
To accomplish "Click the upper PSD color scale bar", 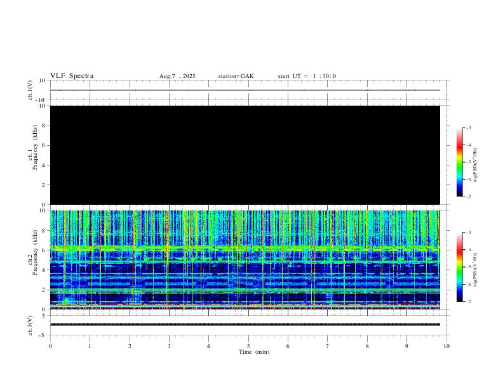I will click(460, 162).
